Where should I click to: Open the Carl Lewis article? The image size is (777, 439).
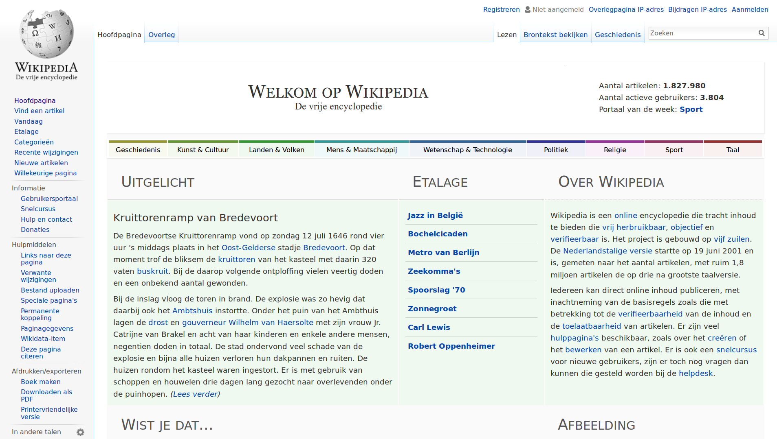click(x=429, y=327)
